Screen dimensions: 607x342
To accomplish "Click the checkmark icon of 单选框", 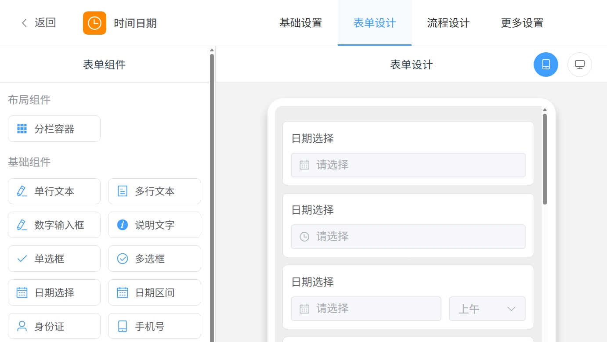I will click(x=22, y=259).
